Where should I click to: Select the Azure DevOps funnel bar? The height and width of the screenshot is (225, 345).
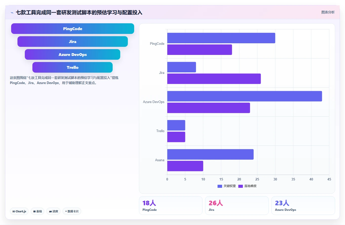73,54
